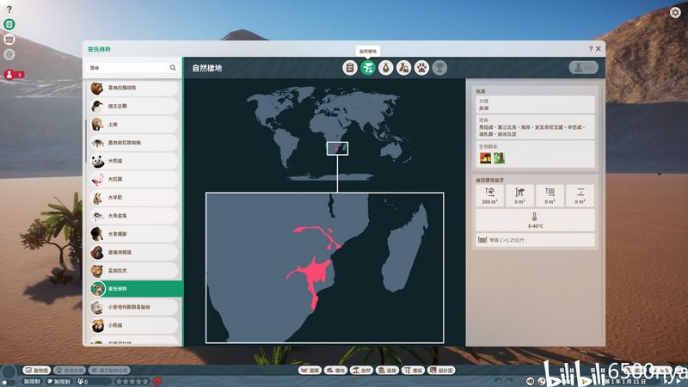Click the world map highlight rectangle
Viewport: 688px width, 387px height.
(337, 148)
